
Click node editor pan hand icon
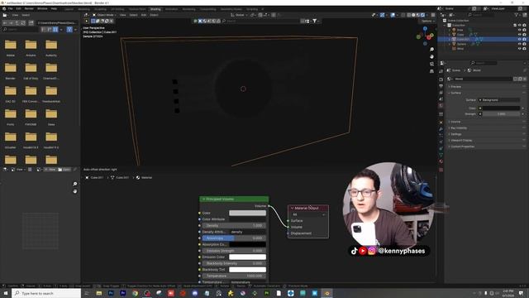(75, 191)
